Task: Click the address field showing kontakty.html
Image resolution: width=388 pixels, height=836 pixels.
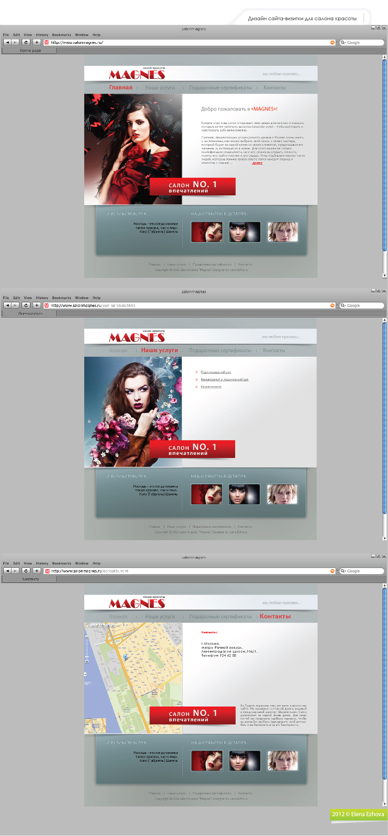Action: coord(190,571)
